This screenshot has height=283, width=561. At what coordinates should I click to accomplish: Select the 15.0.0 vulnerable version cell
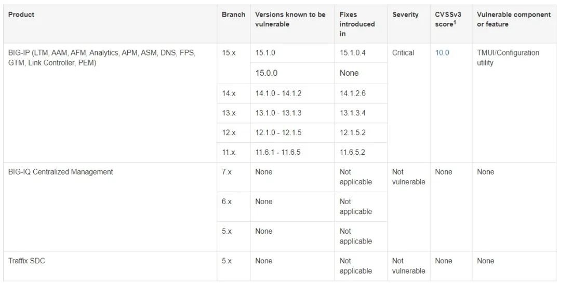coord(266,73)
